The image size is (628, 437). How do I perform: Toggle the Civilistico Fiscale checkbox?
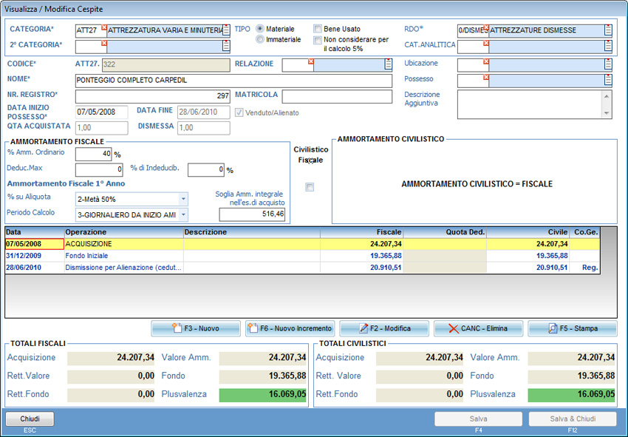coord(310,187)
